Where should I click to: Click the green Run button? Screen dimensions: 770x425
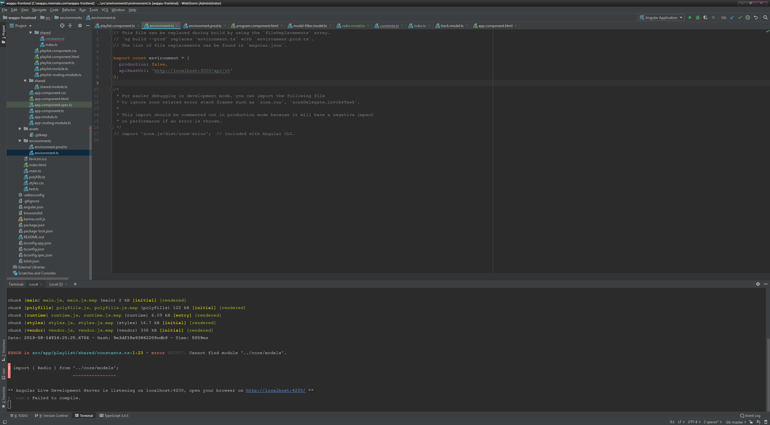point(690,18)
